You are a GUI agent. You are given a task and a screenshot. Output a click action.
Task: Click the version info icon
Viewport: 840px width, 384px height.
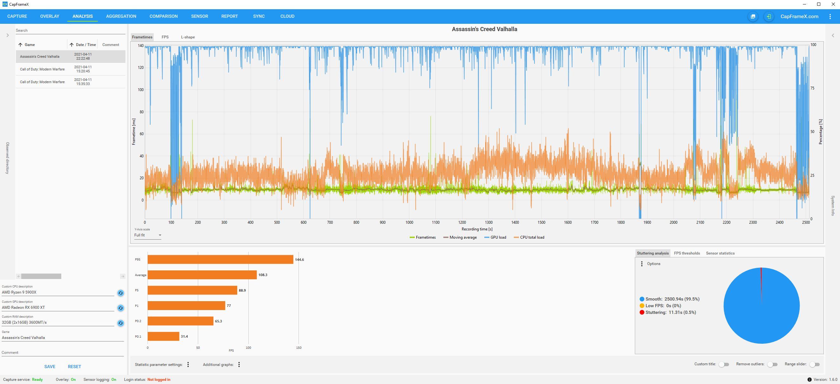(809, 380)
